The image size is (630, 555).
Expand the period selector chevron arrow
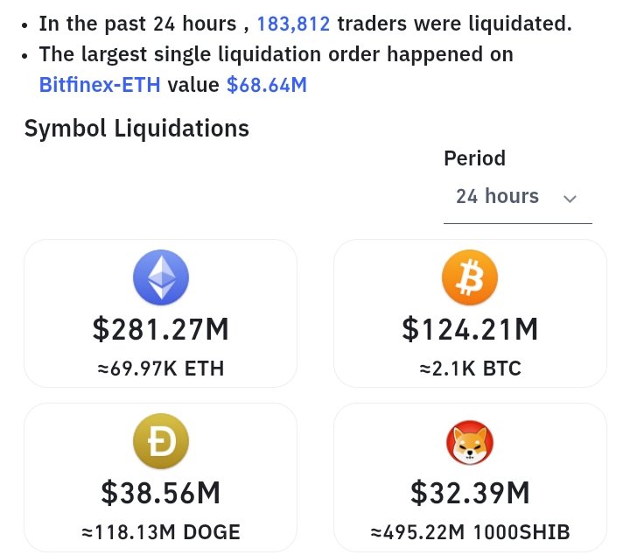pyautogui.click(x=570, y=199)
